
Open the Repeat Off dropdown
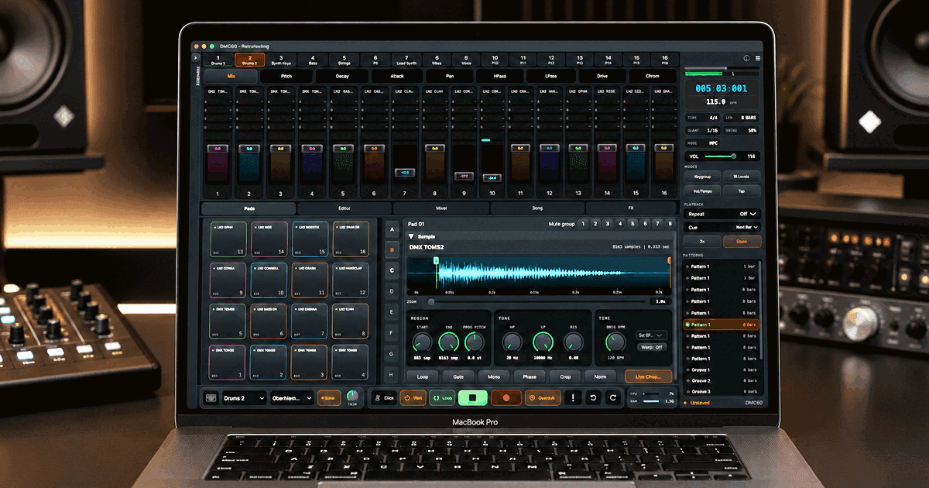coord(722,214)
